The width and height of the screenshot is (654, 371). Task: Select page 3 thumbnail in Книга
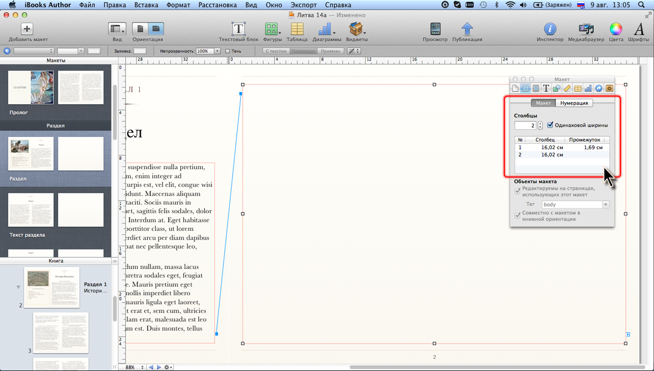(61, 333)
